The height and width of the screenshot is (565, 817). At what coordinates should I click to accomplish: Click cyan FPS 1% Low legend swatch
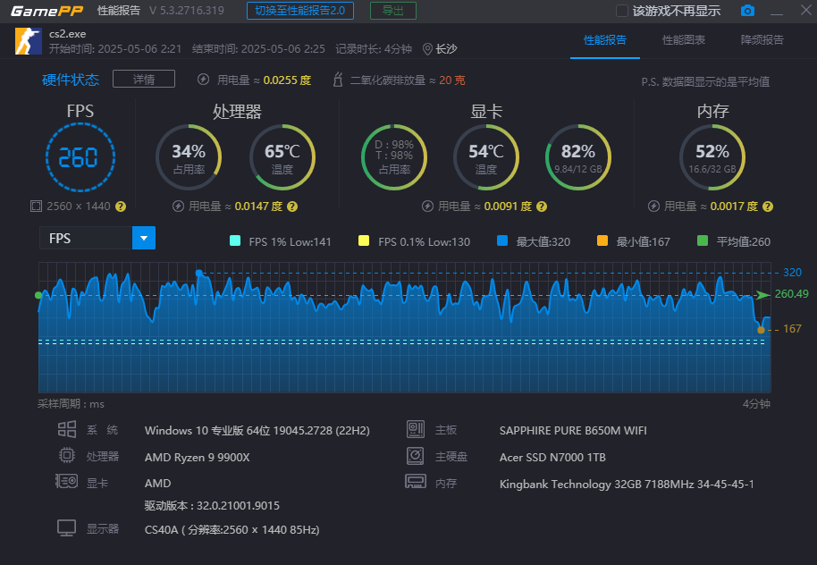click(235, 240)
